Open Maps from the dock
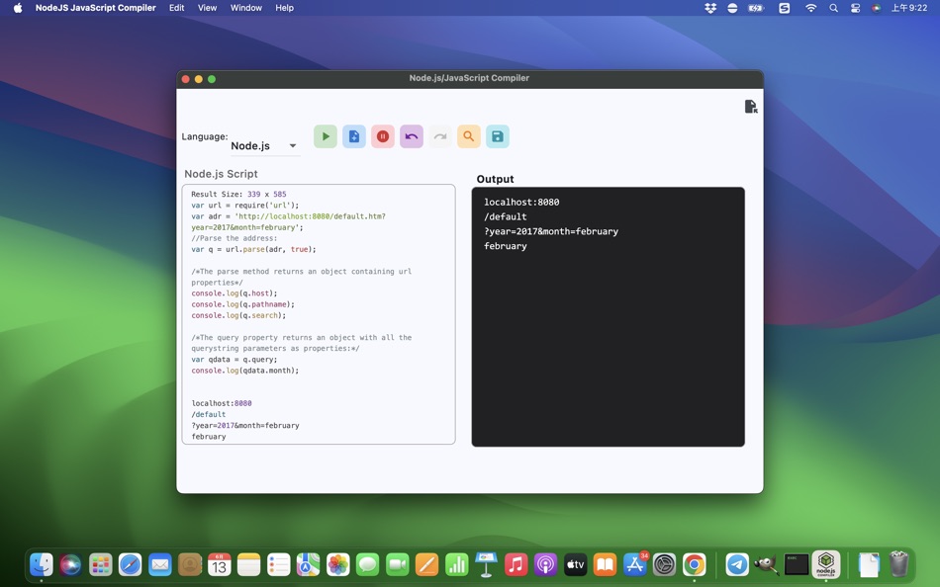The width and height of the screenshot is (940, 587). (x=308, y=564)
